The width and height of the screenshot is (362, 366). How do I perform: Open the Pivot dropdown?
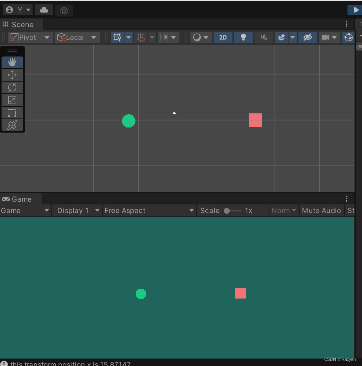point(29,37)
